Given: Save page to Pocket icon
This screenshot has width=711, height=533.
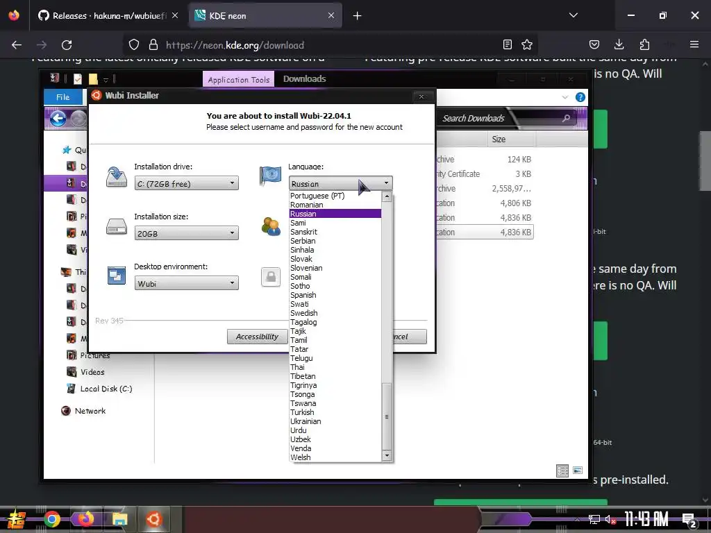Looking at the screenshot, I should [594, 44].
